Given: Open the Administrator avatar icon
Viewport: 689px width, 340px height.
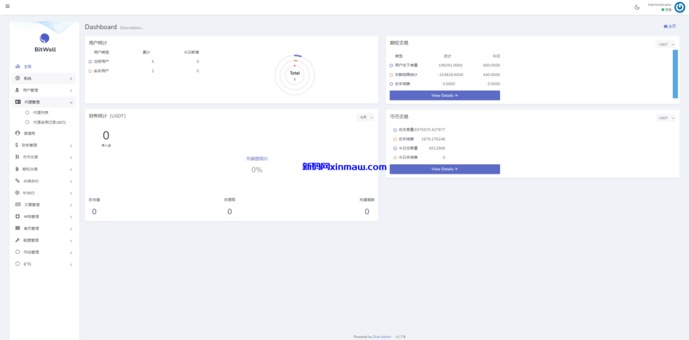Looking at the screenshot, I should (680, 7).
